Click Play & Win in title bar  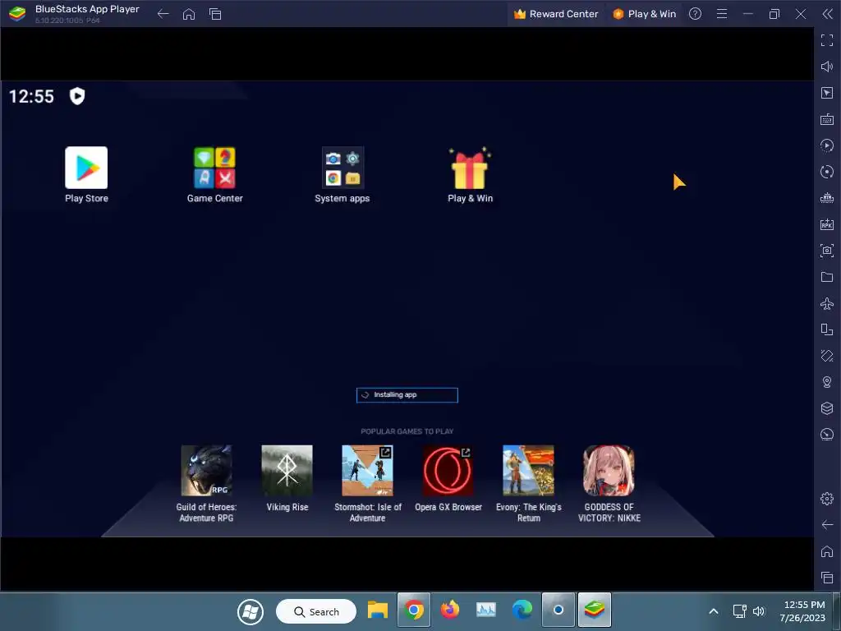(x=645, y=14)
